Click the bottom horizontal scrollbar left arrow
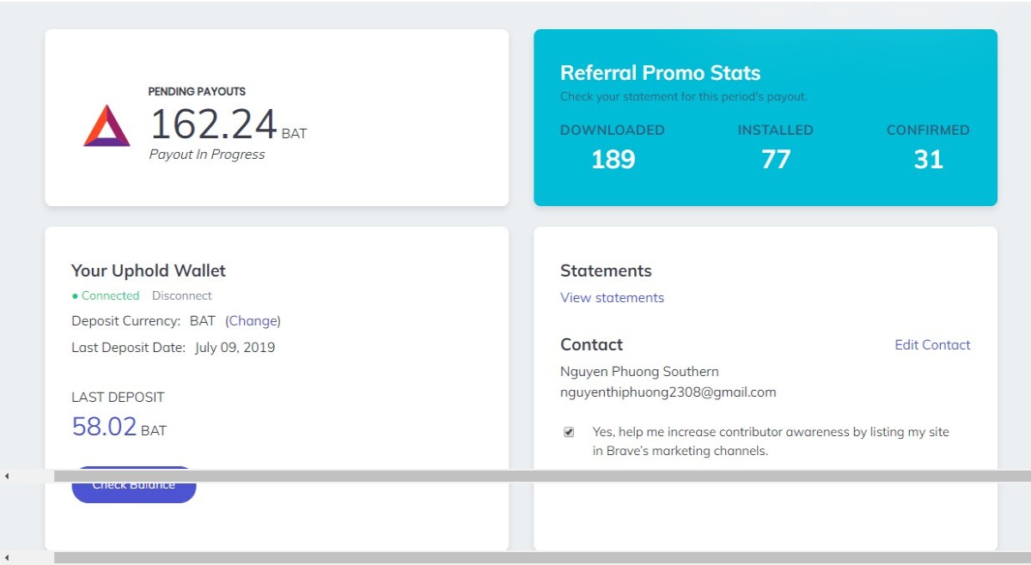This screenshot has width=1031, height=565. point(6,558)
